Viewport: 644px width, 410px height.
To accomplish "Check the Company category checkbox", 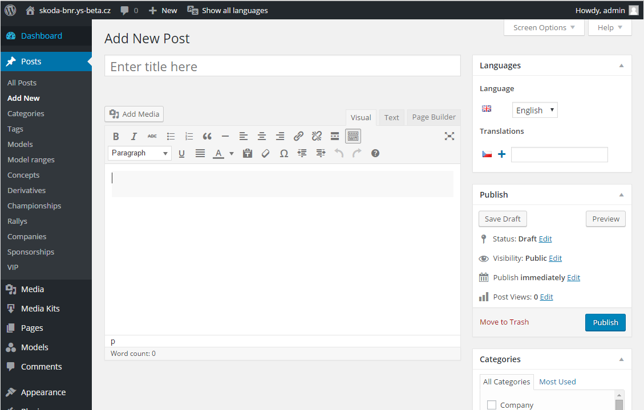I will tap(492, 405).
